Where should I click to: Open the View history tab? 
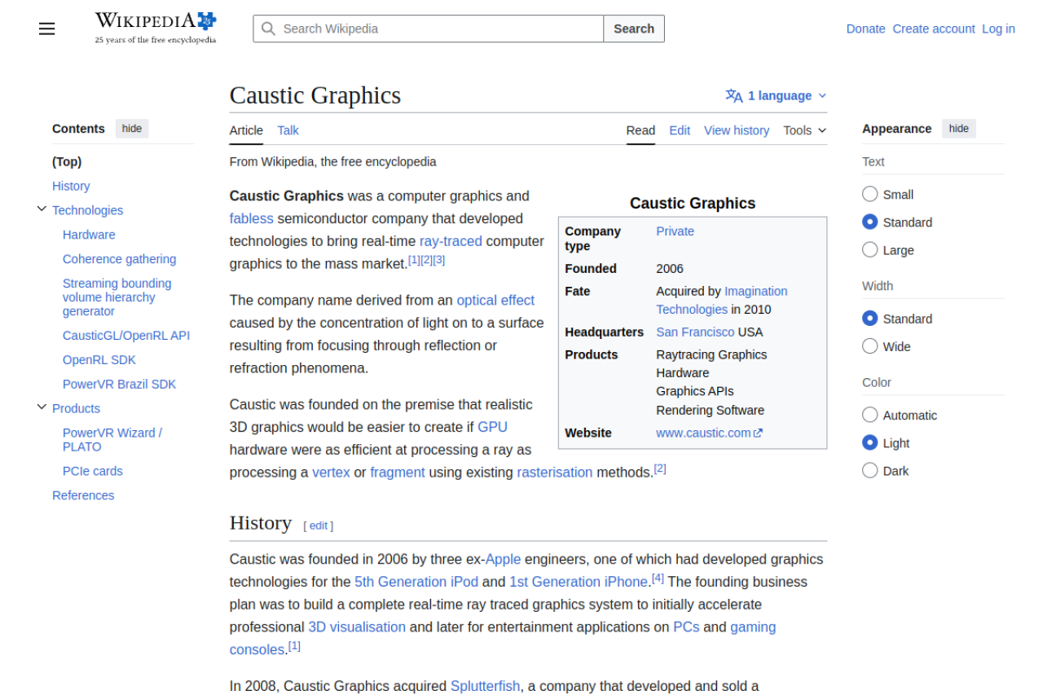click(737, 130)
